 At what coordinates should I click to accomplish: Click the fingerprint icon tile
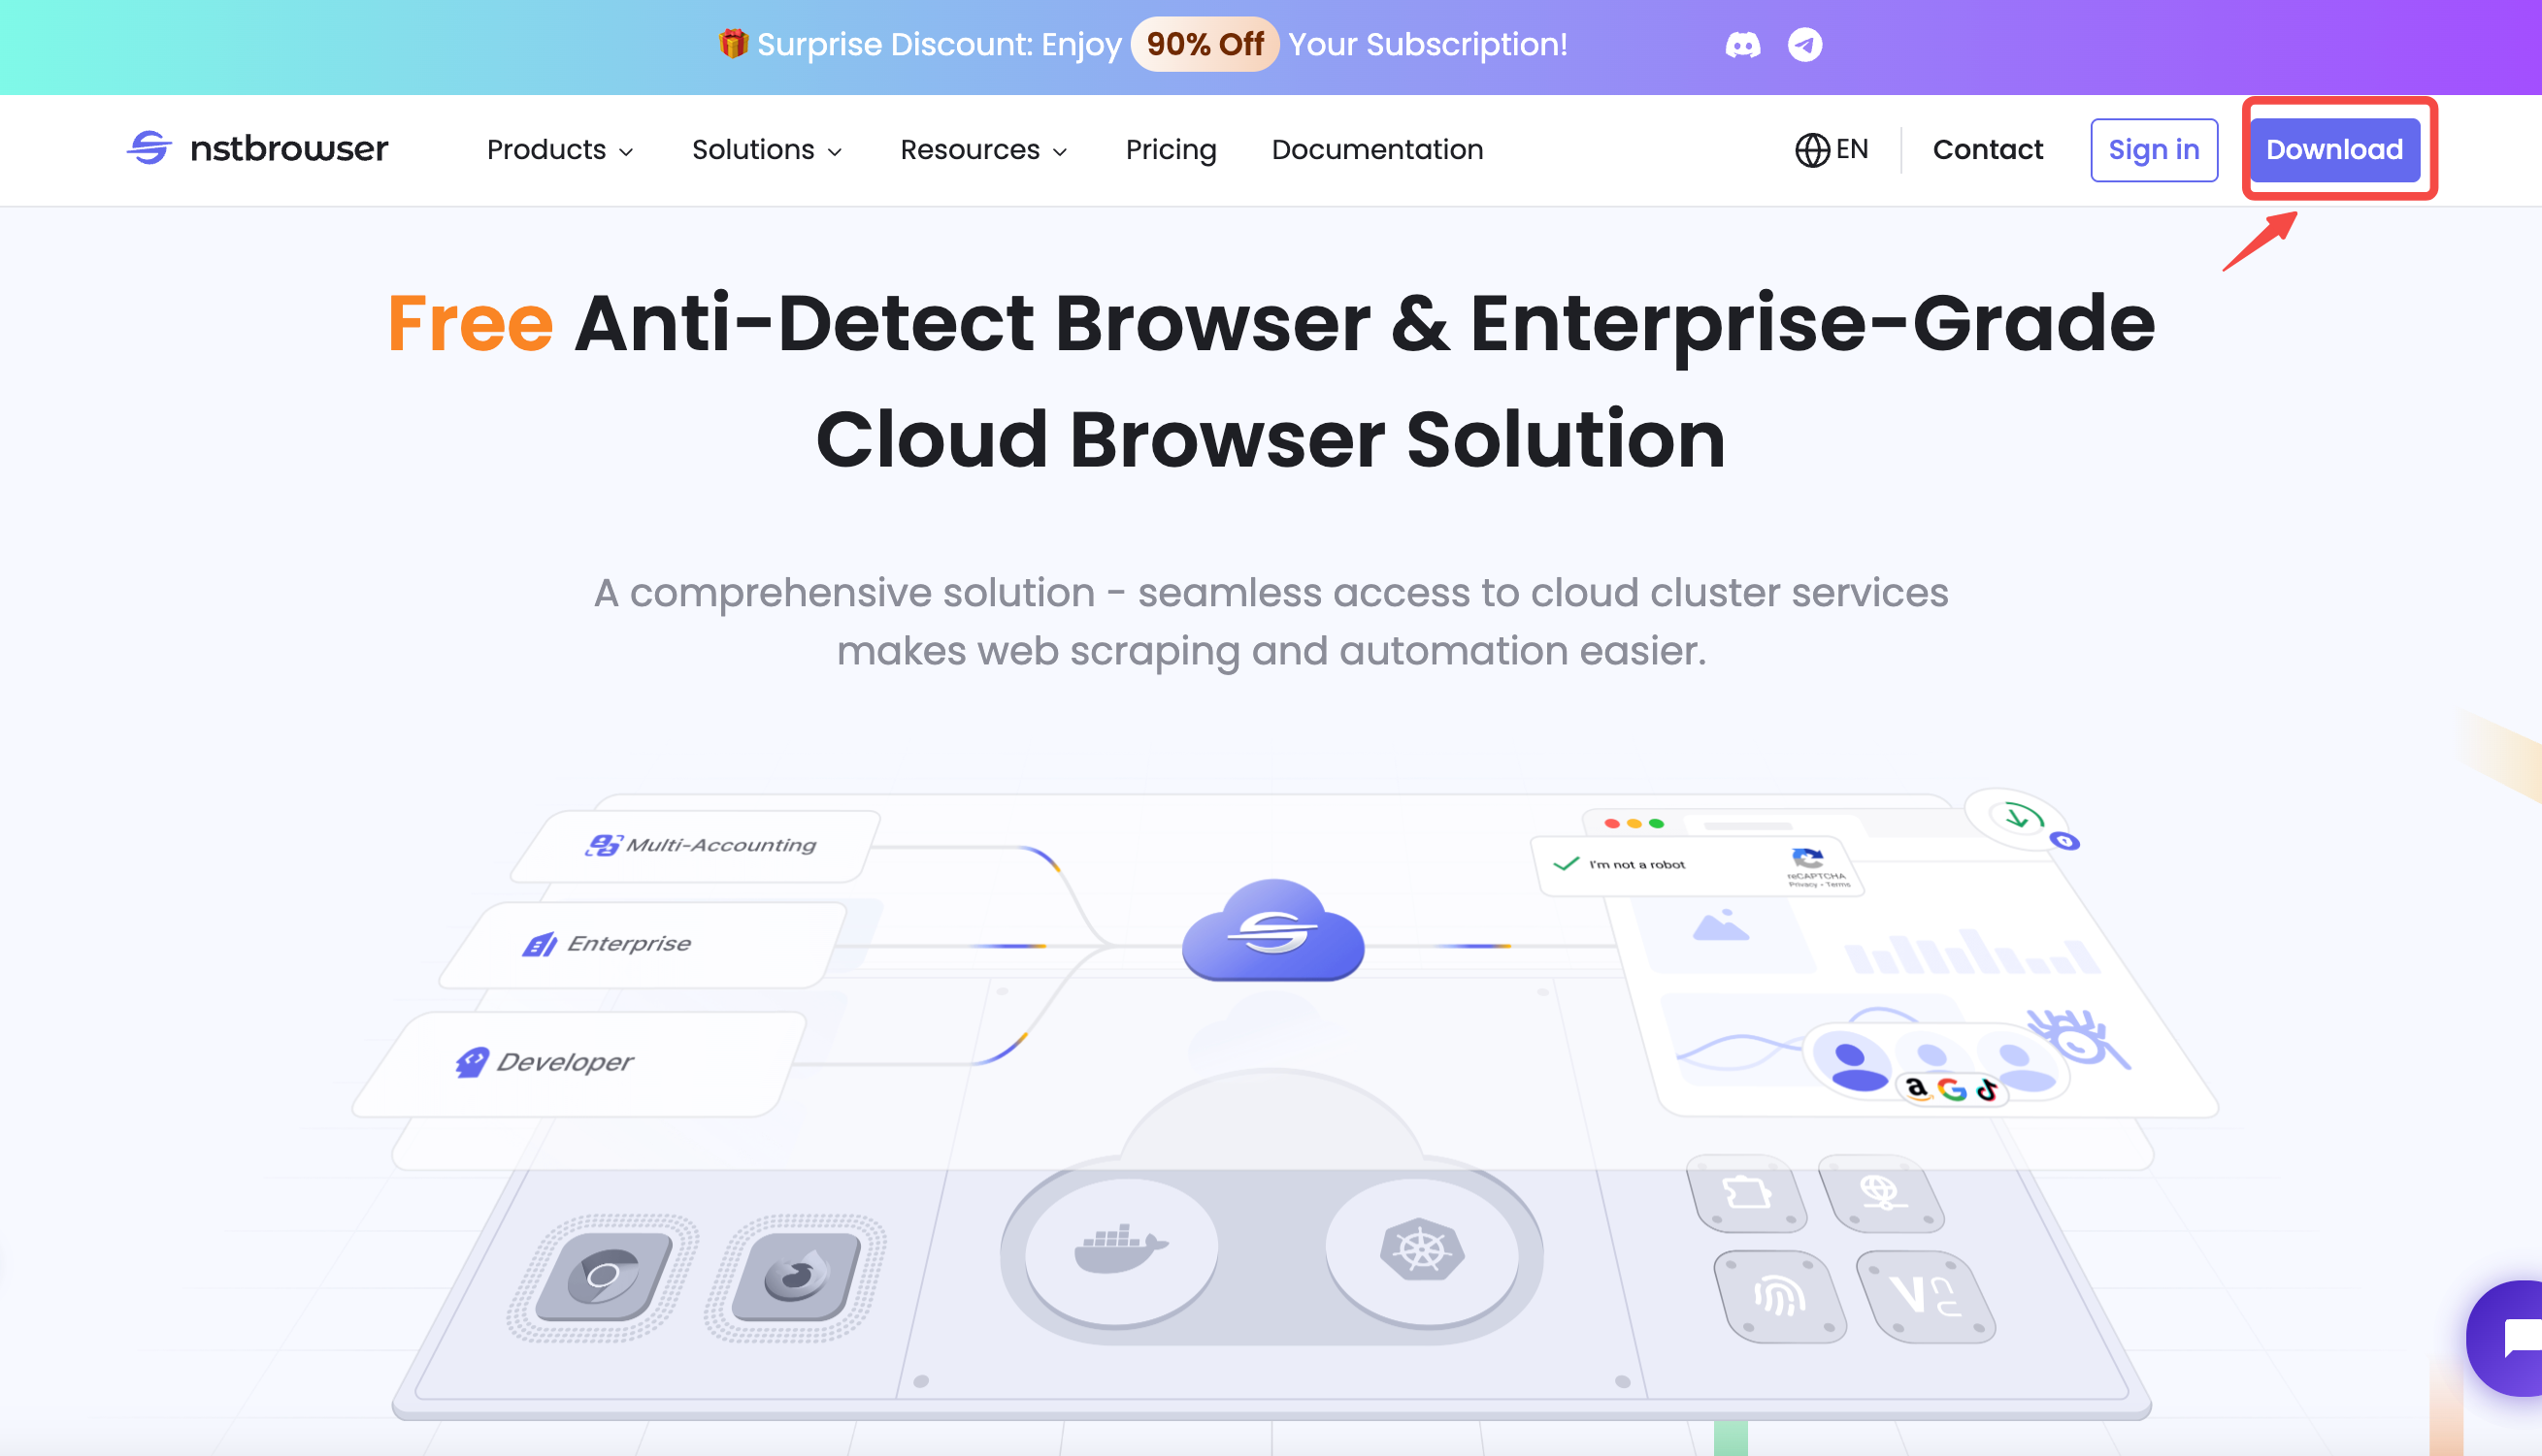click(1780, 1296)
